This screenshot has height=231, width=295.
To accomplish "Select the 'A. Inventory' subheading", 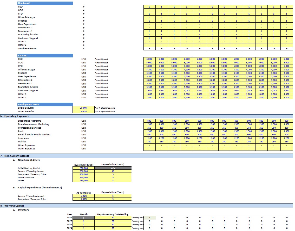I will (x=21, y=210).
